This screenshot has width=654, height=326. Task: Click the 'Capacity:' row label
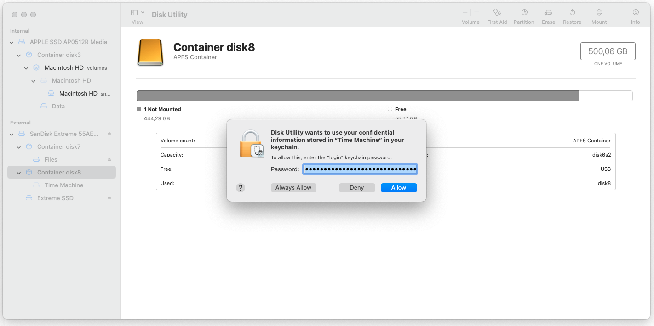tap(172, 155)
